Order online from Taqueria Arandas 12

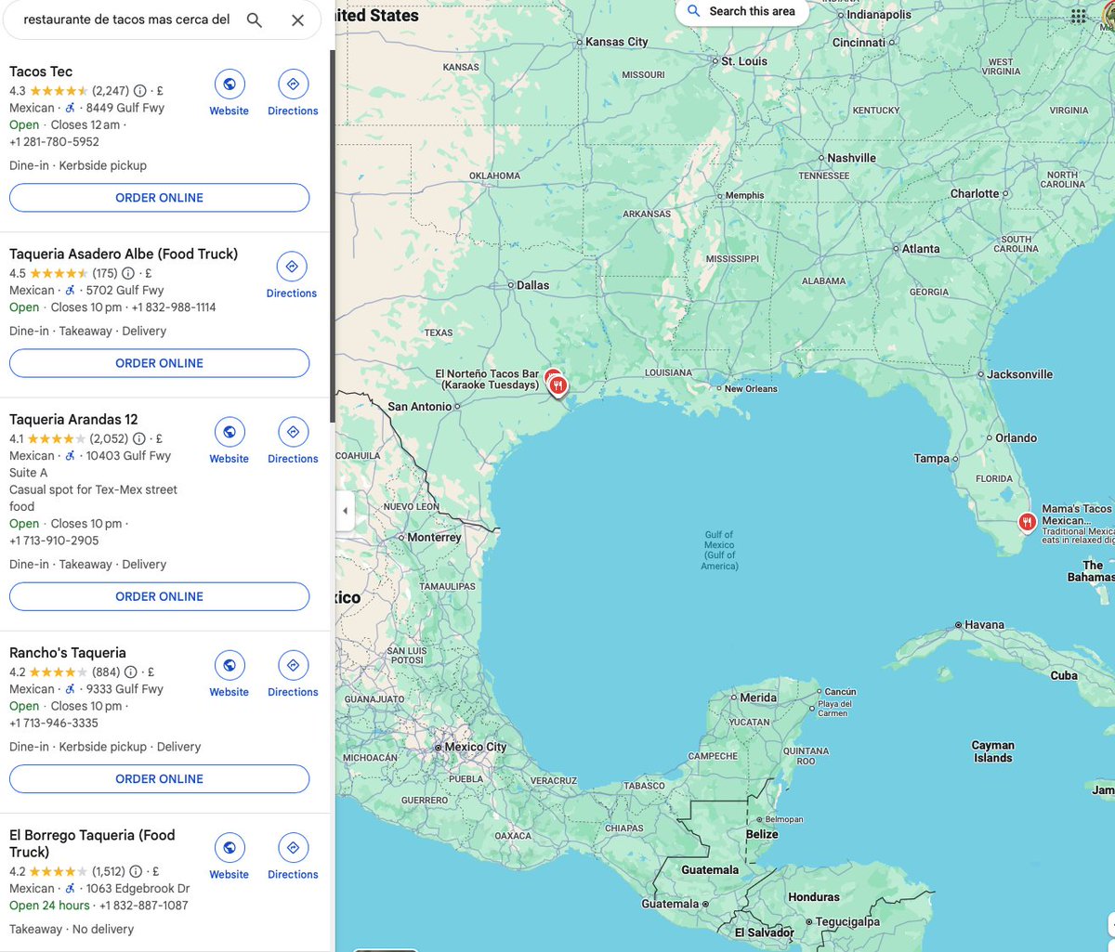coord(159,596)
